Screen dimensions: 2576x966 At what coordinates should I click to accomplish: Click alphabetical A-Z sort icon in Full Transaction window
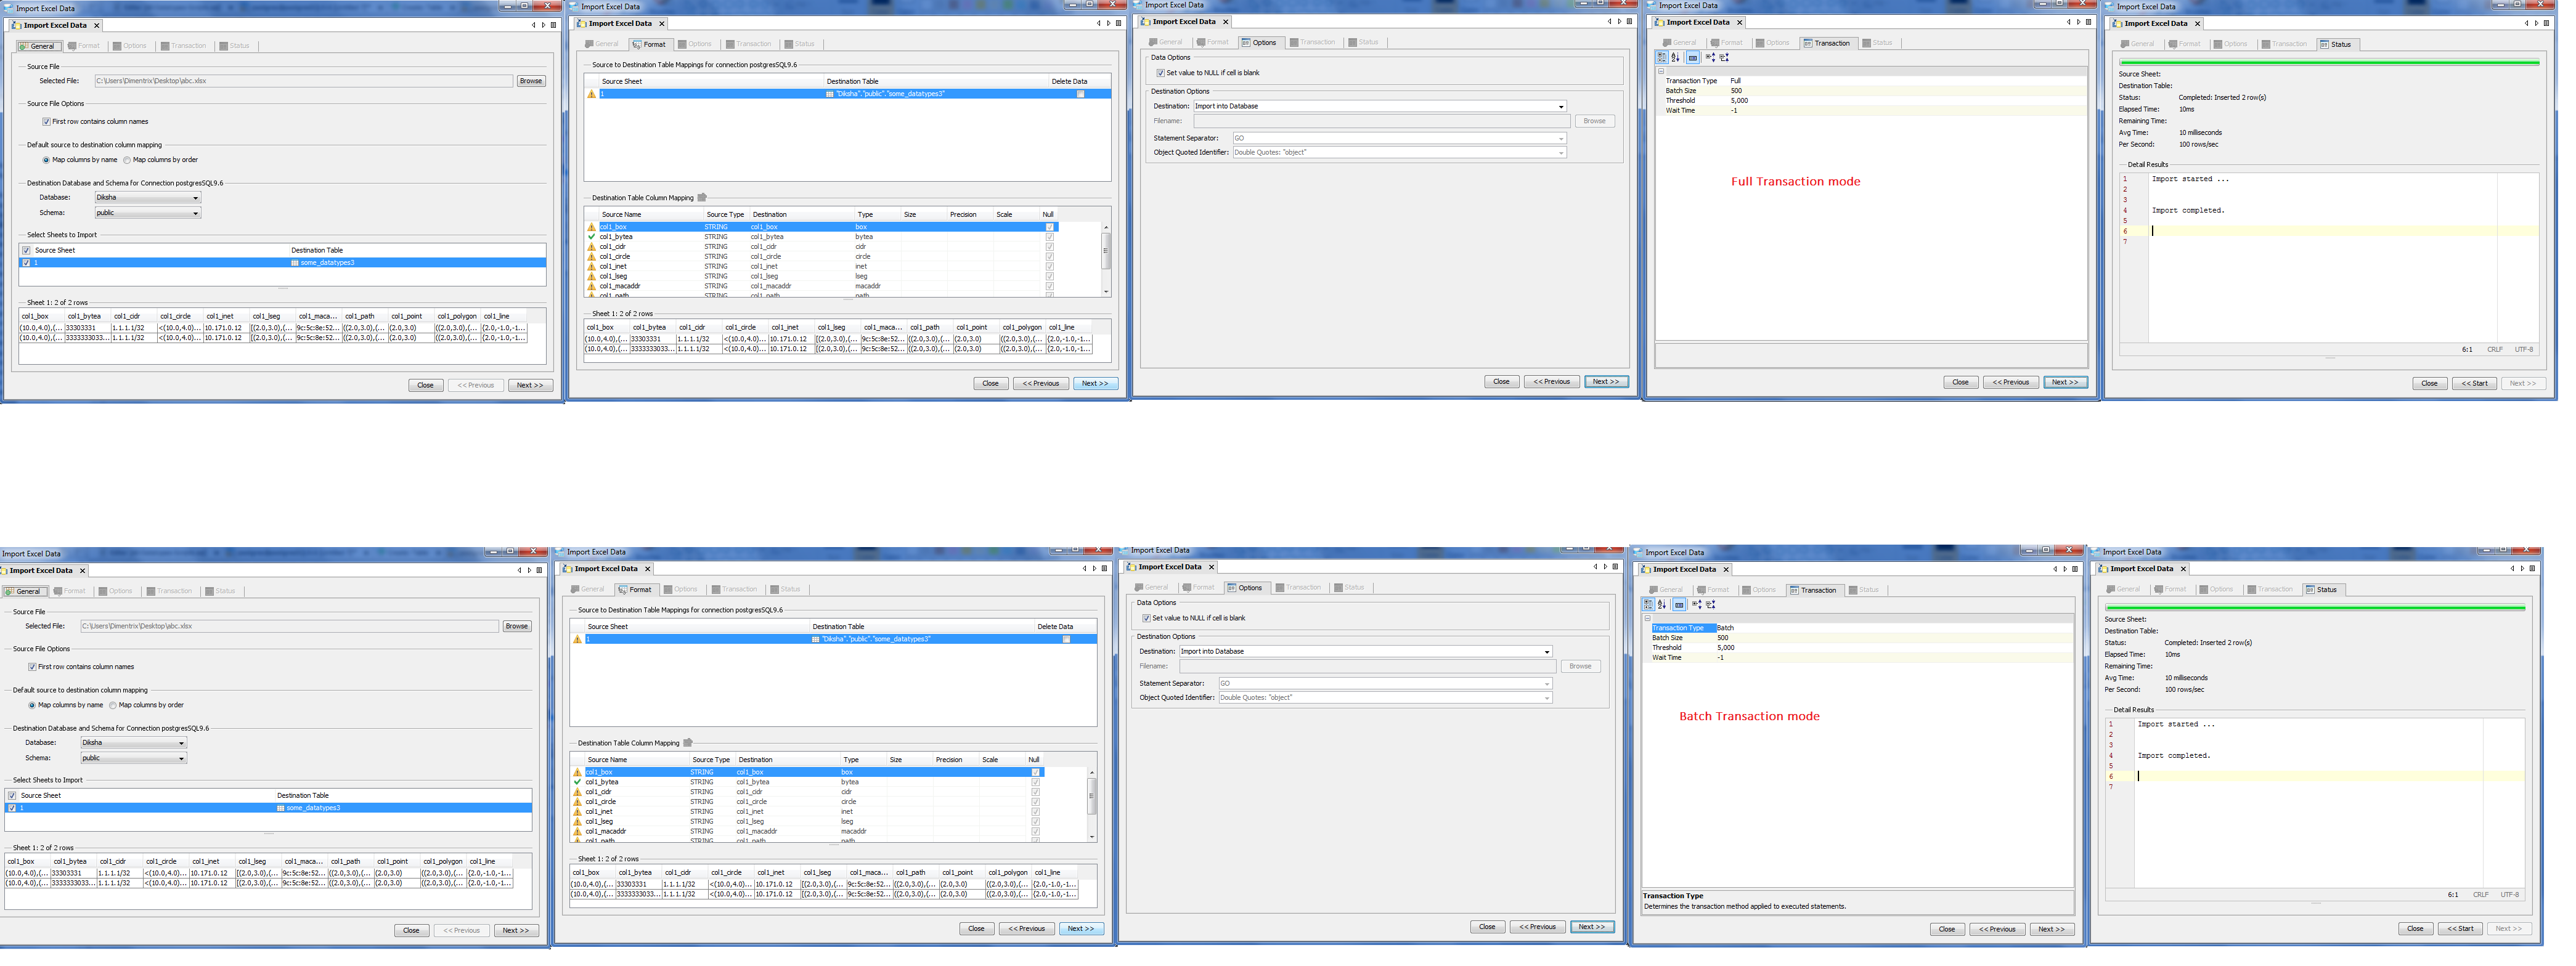pyautogui.click(x=1675, y=57)
